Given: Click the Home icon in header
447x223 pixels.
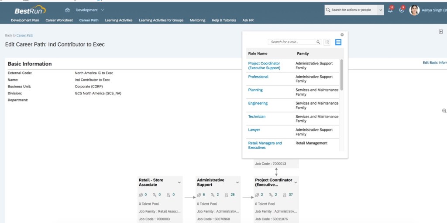Looking at the screenshot, I should coord(67,10).
